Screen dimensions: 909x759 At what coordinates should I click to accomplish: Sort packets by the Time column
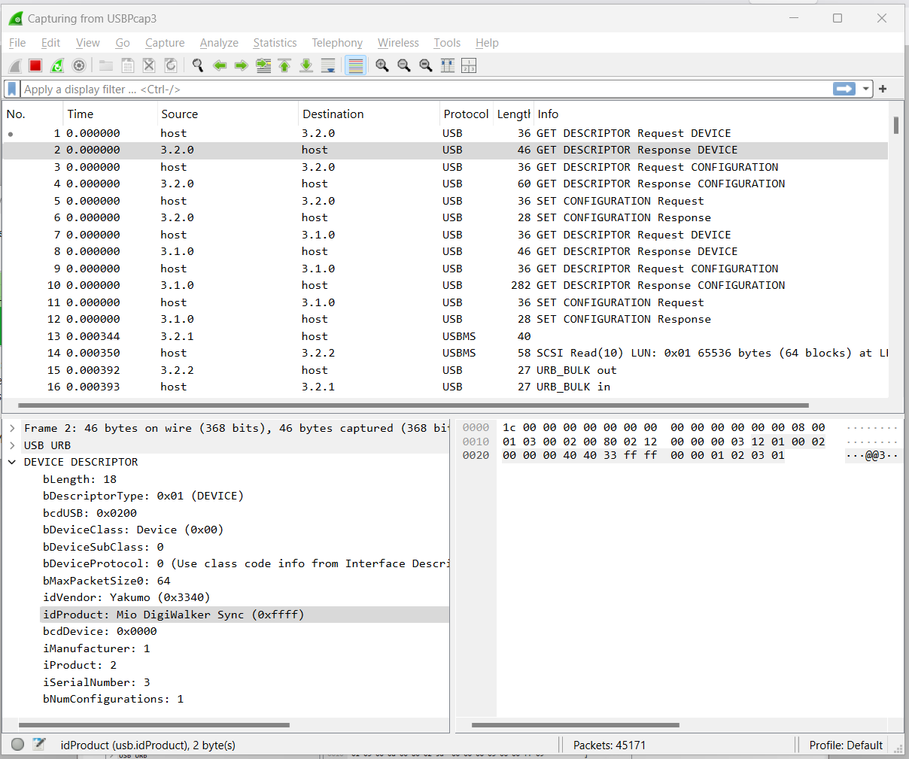[x=109, y=114]
